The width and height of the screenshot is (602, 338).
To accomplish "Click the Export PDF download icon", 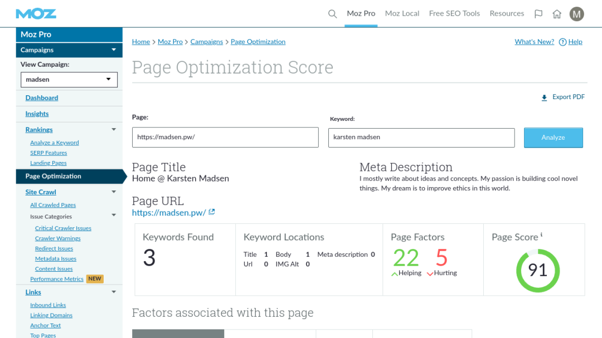I will click(545, 97).
